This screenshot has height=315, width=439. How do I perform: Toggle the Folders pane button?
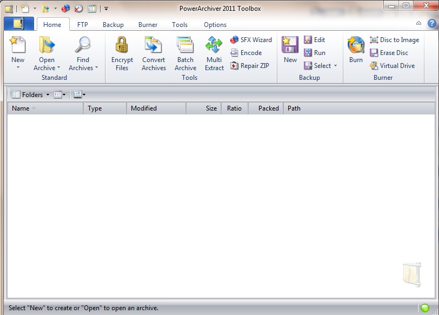click(x=28, y=95)
